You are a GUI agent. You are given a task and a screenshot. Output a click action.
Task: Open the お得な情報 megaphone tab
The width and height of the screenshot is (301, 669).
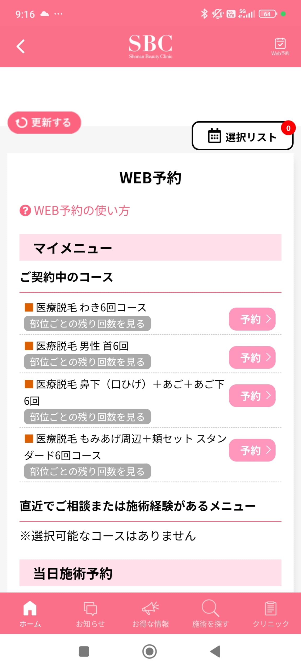150,612
